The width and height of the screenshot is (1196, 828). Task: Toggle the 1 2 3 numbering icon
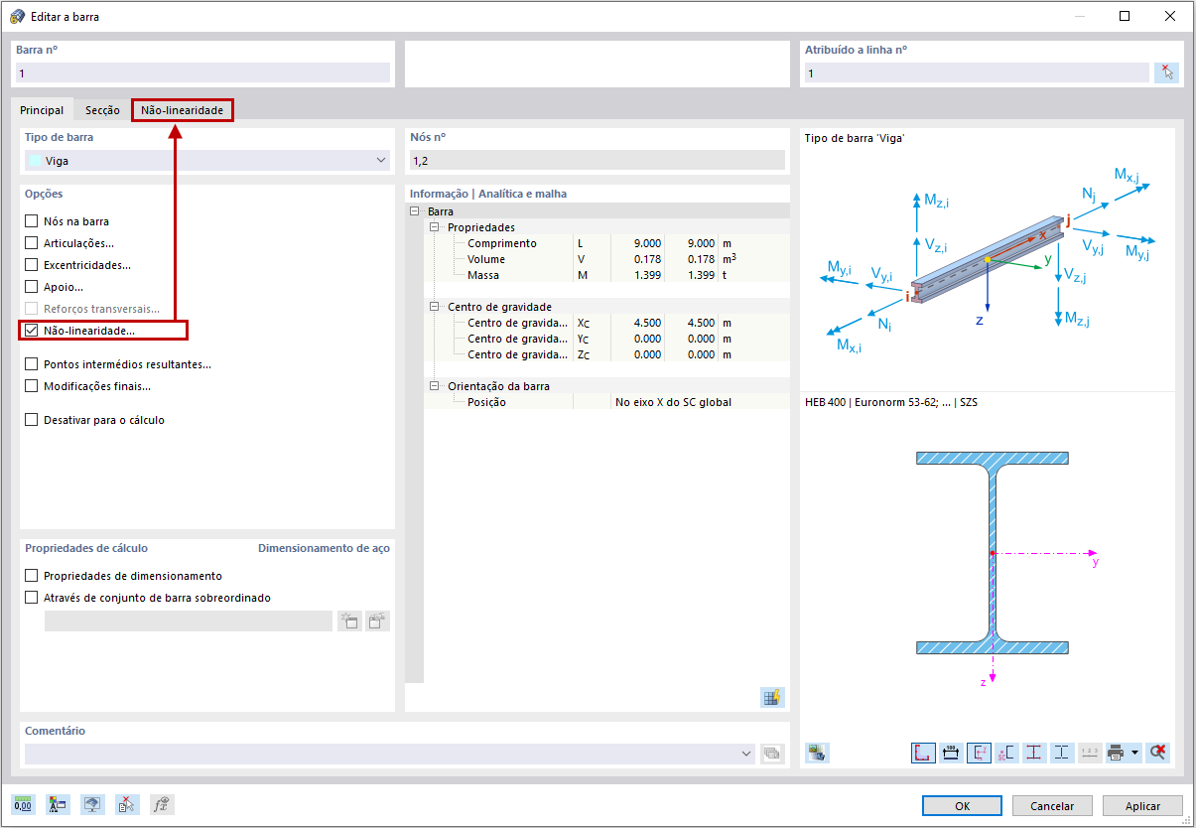pyautogui.click(x=1090, y=753)
